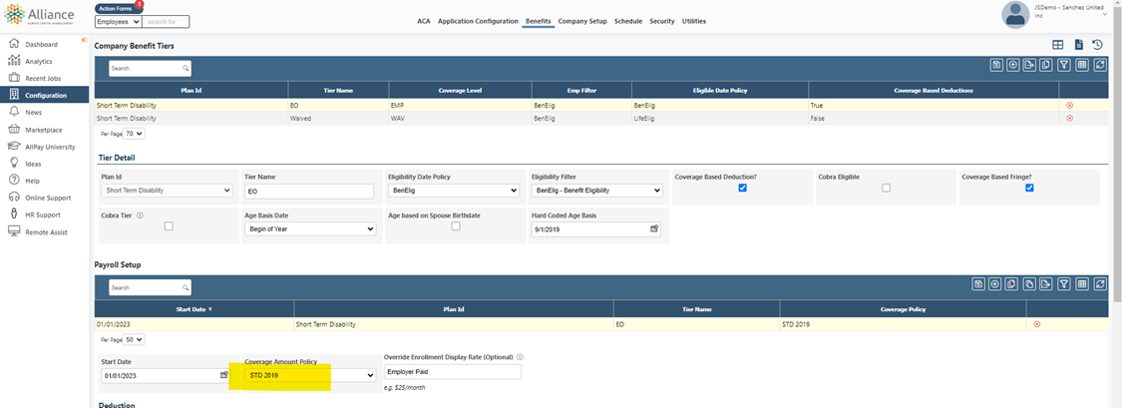This screenshot has width=1122, height=408.
Task: Open filter in Company Benefit Tiers toolbar
Action: 1064,65
